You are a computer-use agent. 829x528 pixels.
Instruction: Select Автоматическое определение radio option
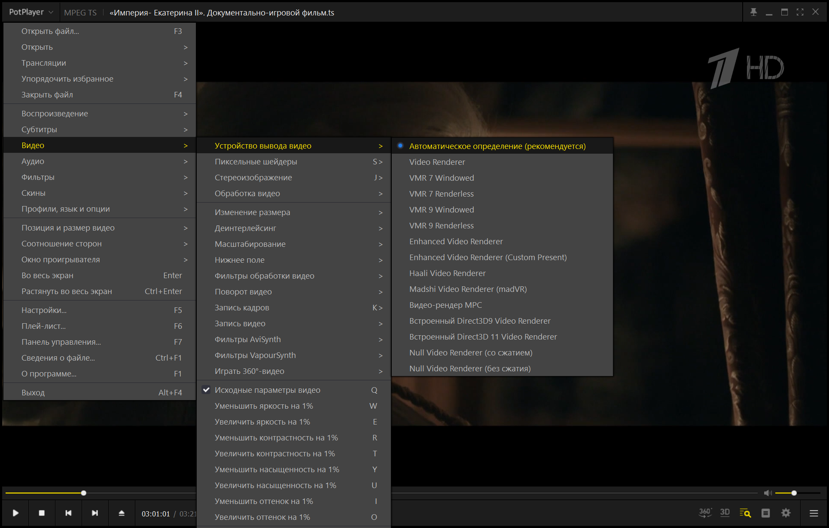coord(497,146)
